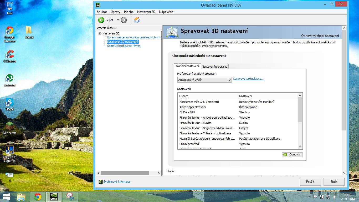Screen dimensions: 359x202
Task: Open the Music folder on the desktop
Action: coord(29,32)
